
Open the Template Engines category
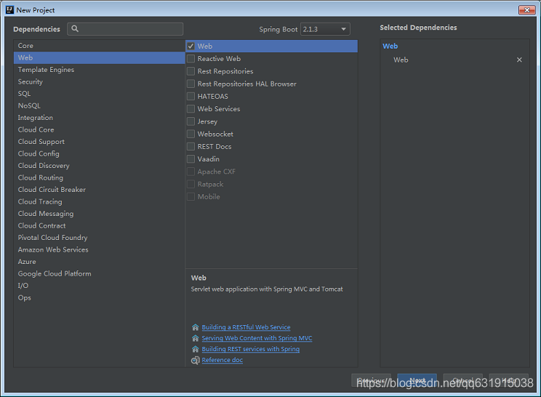pyautogui.click(x=99, y=70)
